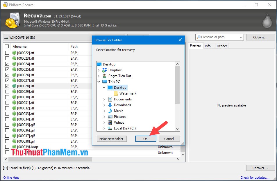The image size is (277, 181).
Task: Click the top-level Desktop icon in tree
Action: (99, 64)
